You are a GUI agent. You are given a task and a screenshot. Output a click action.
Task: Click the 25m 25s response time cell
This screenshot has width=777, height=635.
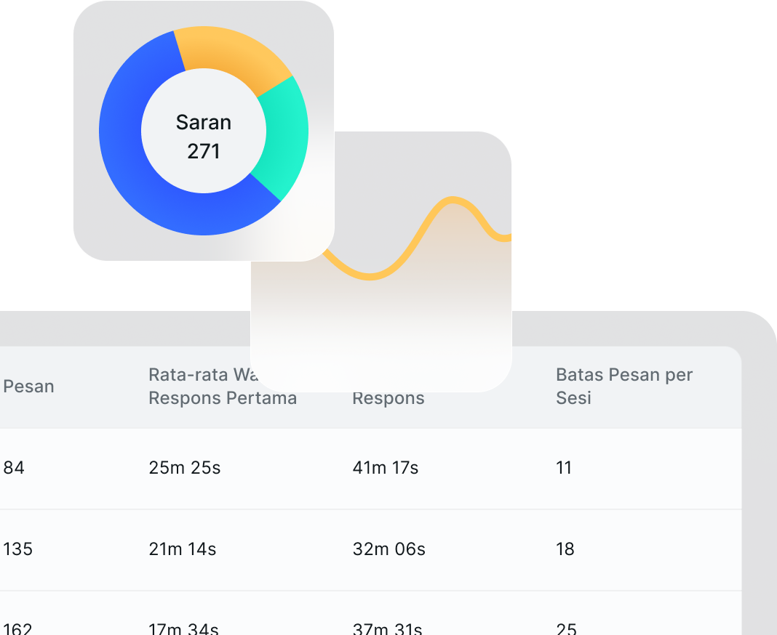184,468
